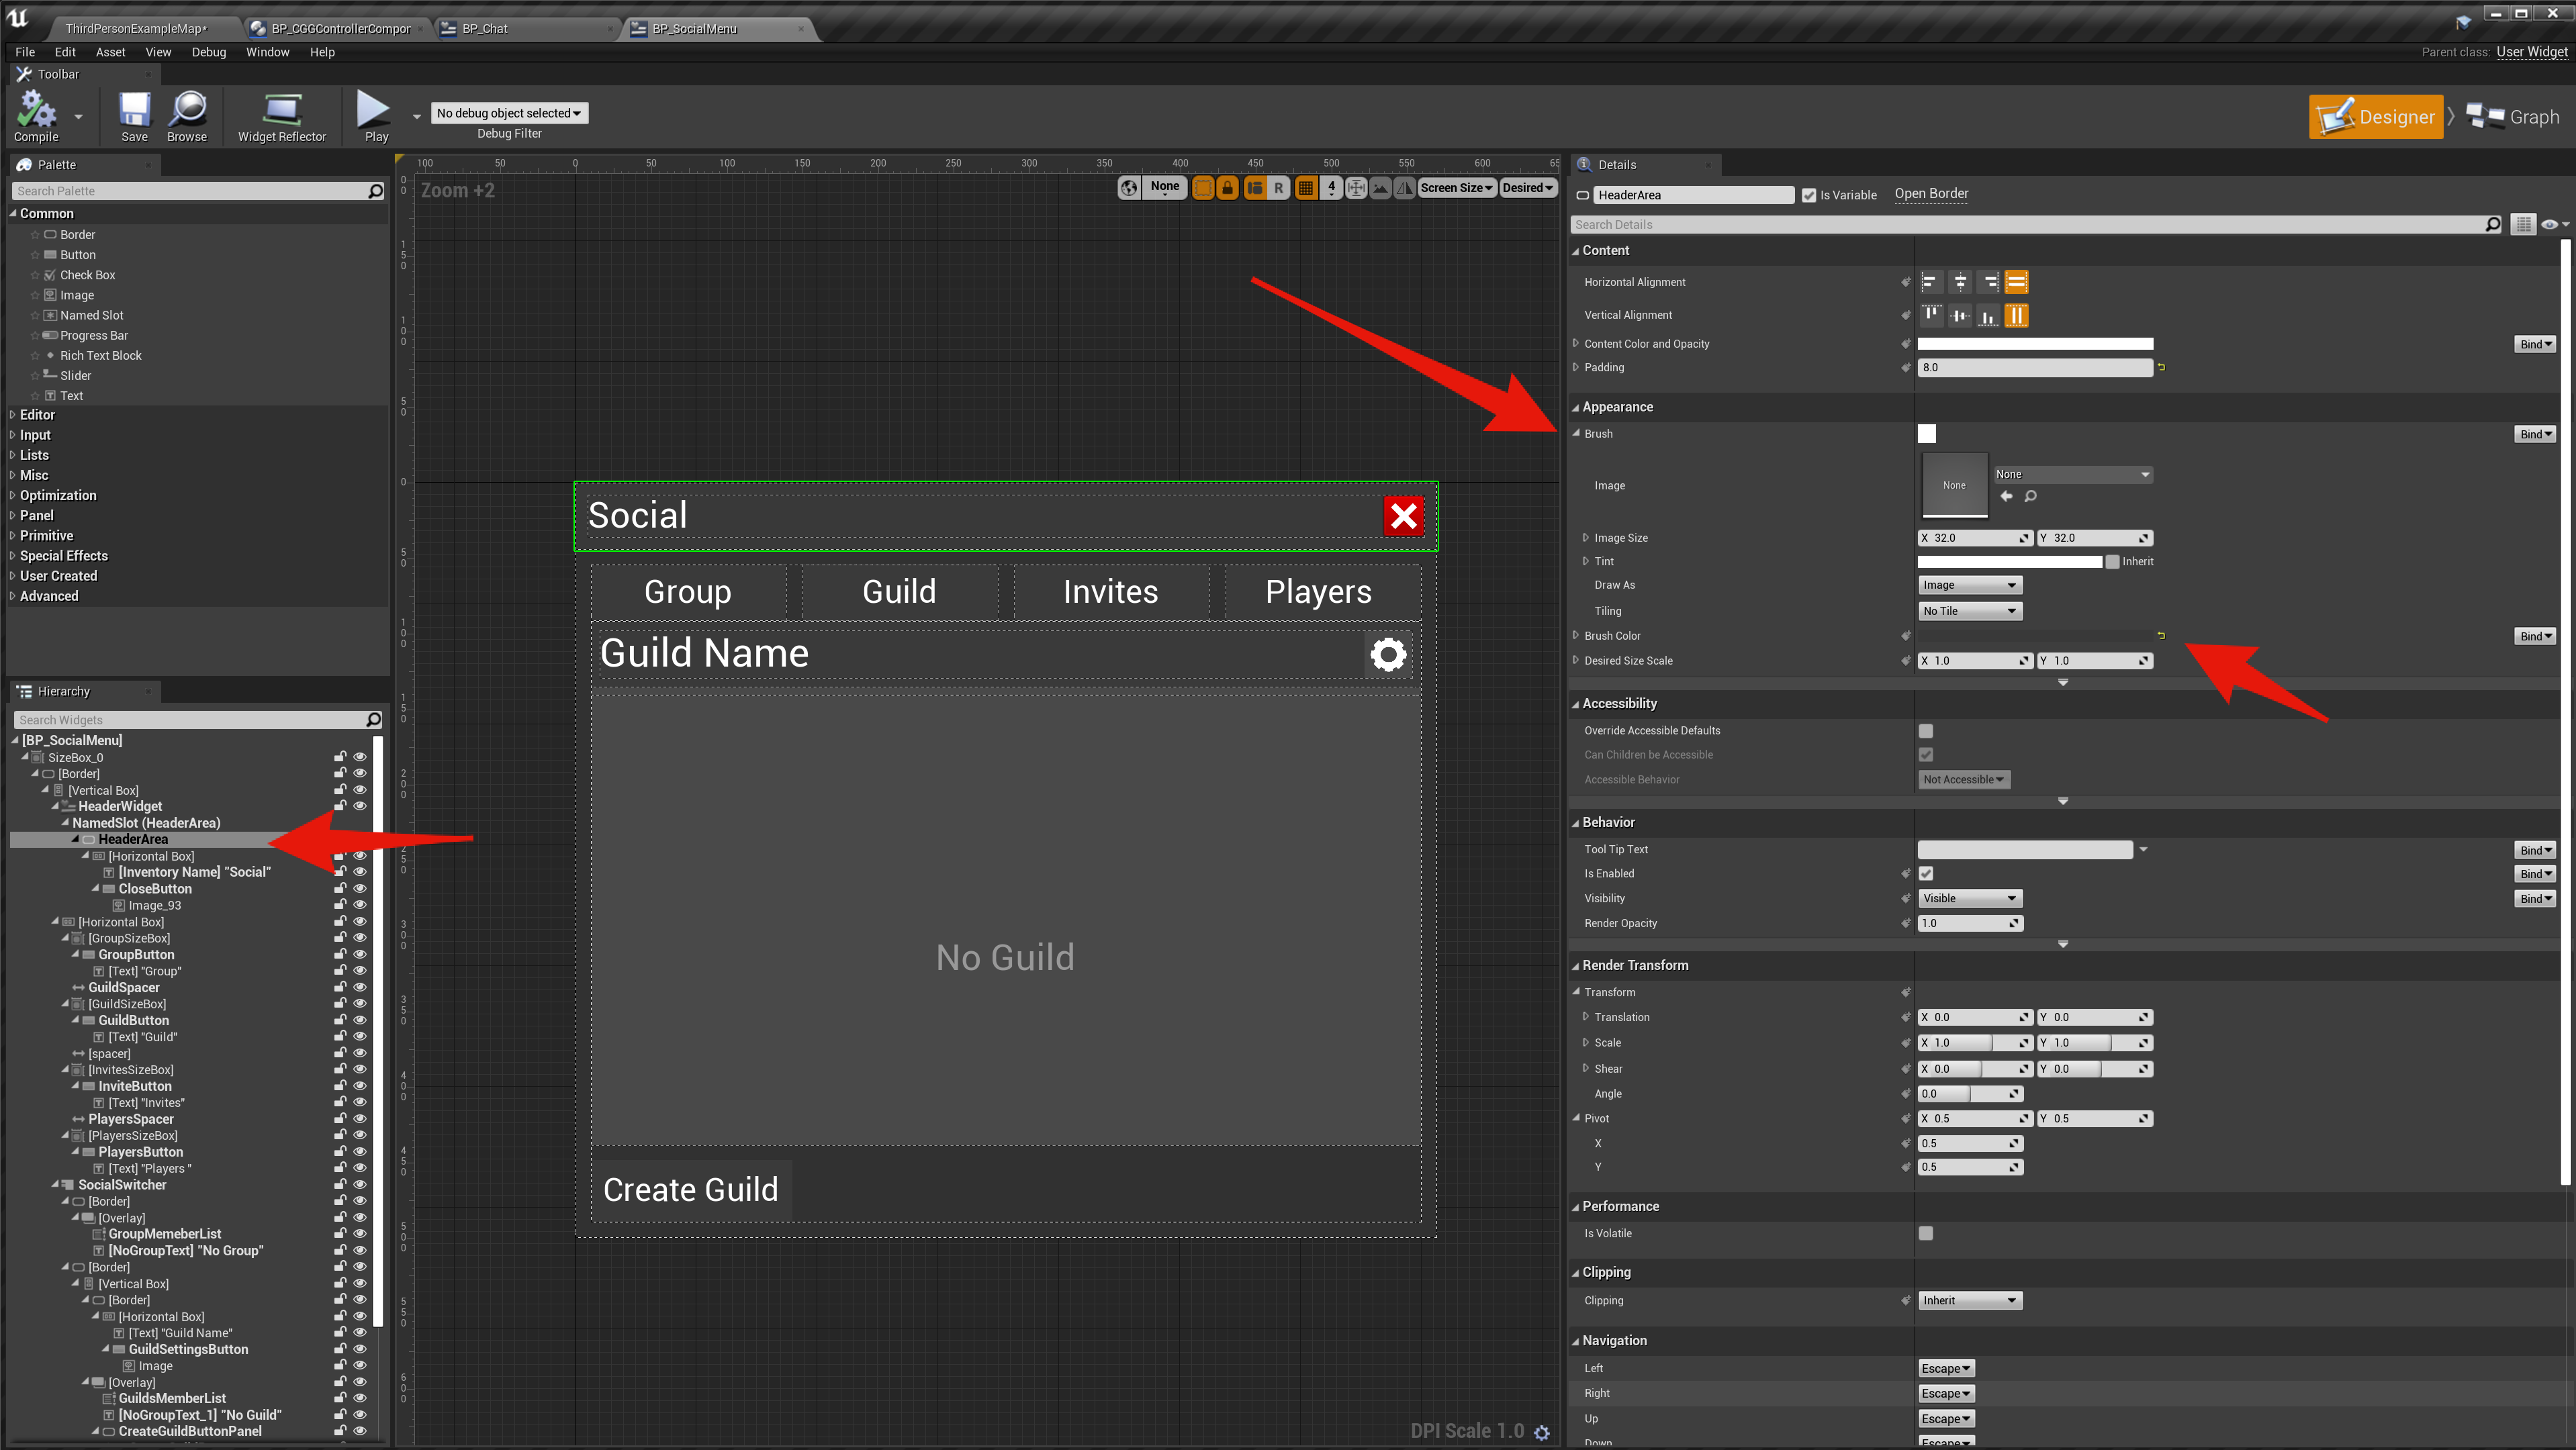Toggle the Is Variable checkbox
This screenshot has height=1450, width=2576.
tap(1808, 195)
